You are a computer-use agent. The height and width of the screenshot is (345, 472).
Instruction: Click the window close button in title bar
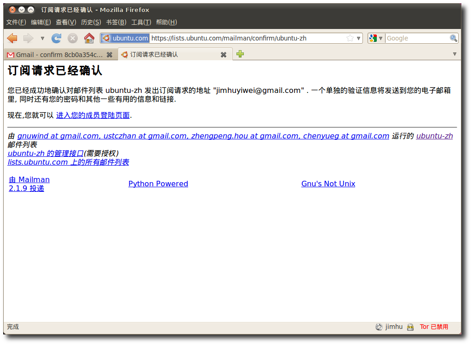(x=12, y=10)
